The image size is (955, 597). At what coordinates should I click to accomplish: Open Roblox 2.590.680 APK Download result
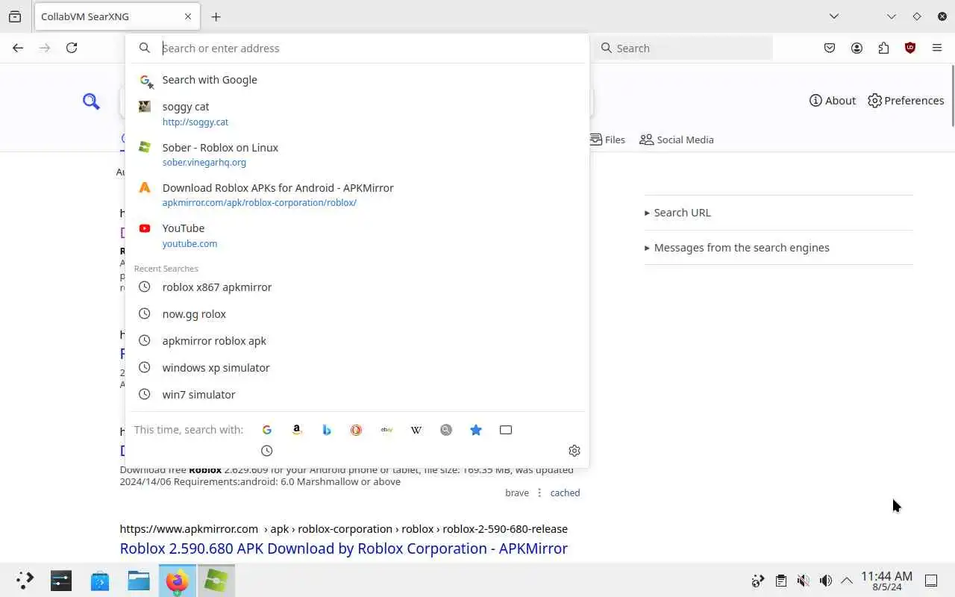pyautogui.click(x=343, y=548)
